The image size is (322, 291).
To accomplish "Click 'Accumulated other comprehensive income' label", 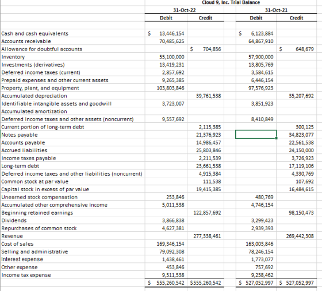I will click(54, 205).
